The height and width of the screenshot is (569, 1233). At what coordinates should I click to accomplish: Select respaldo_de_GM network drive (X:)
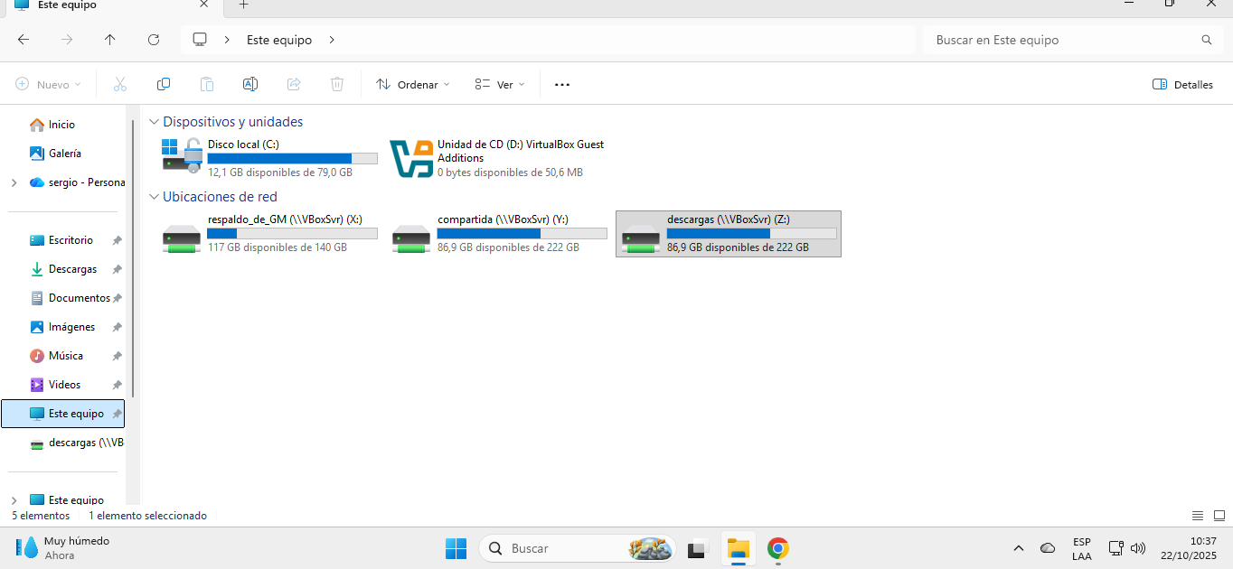268,233
